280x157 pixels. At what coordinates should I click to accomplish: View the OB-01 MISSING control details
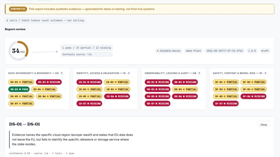[x=157, y=82]
